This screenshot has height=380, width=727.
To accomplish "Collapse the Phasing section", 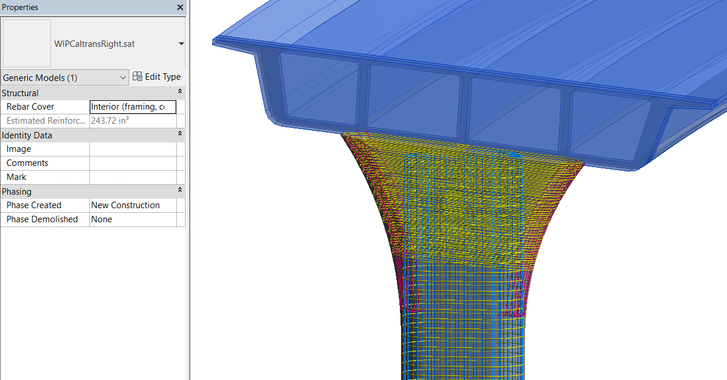I will pyautogui.click(x=180, y=191).
